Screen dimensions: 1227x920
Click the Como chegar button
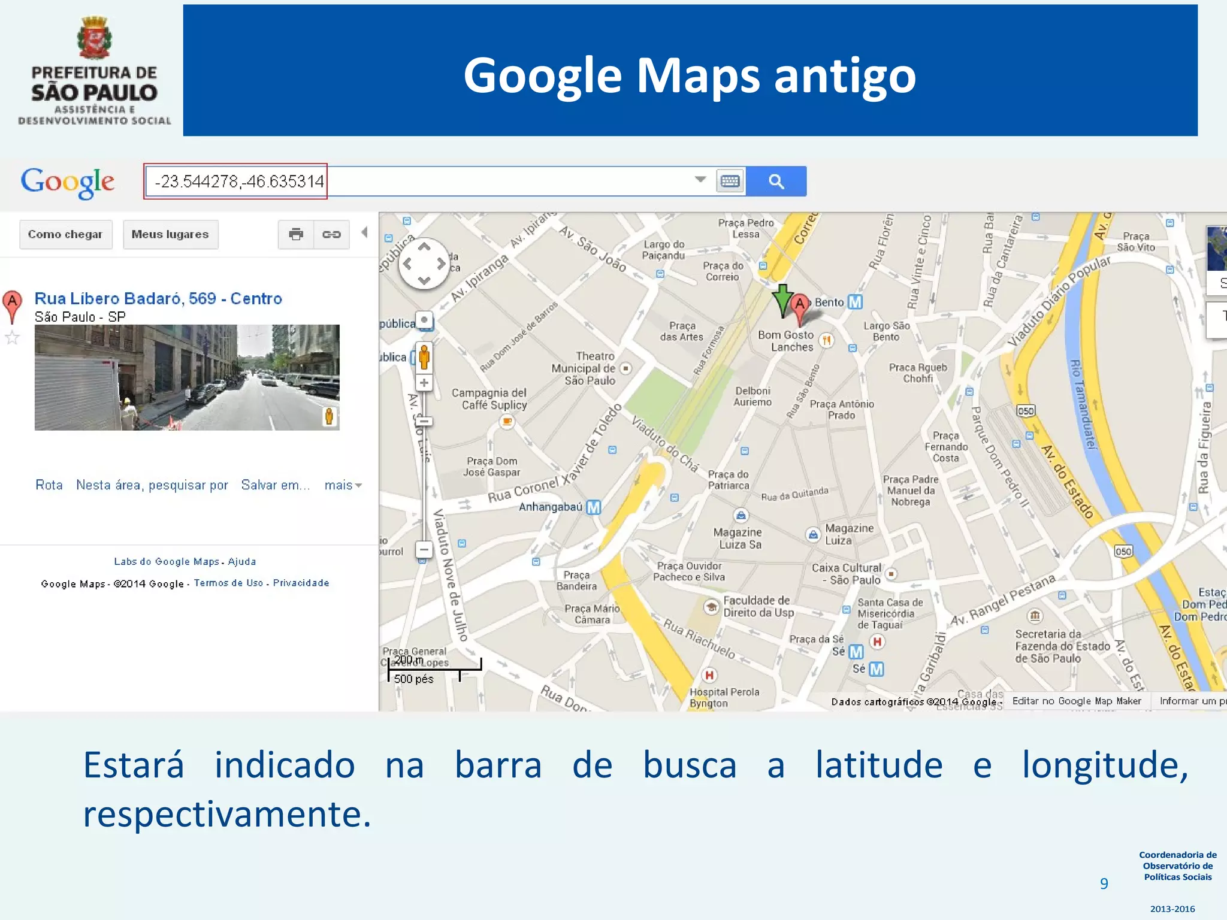65,234
